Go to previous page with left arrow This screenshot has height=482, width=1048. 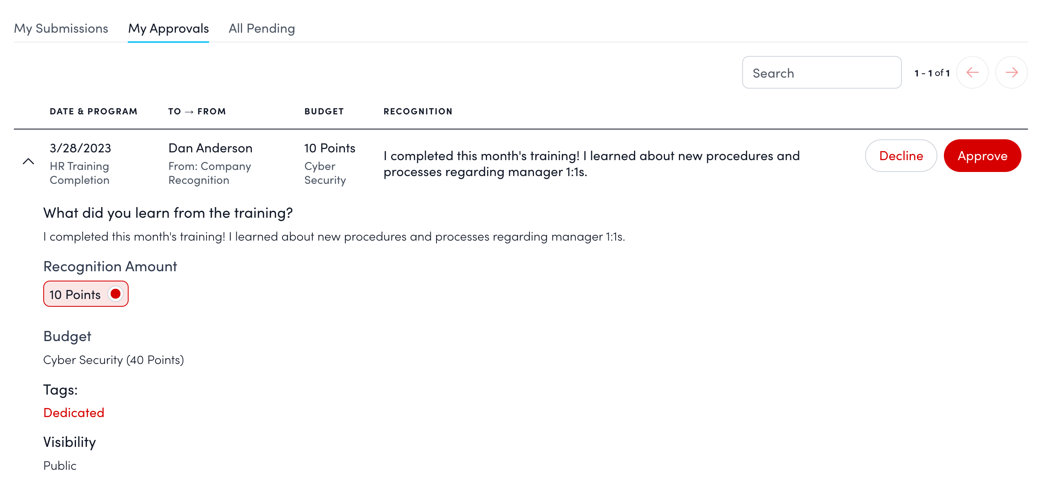point(972,73)
